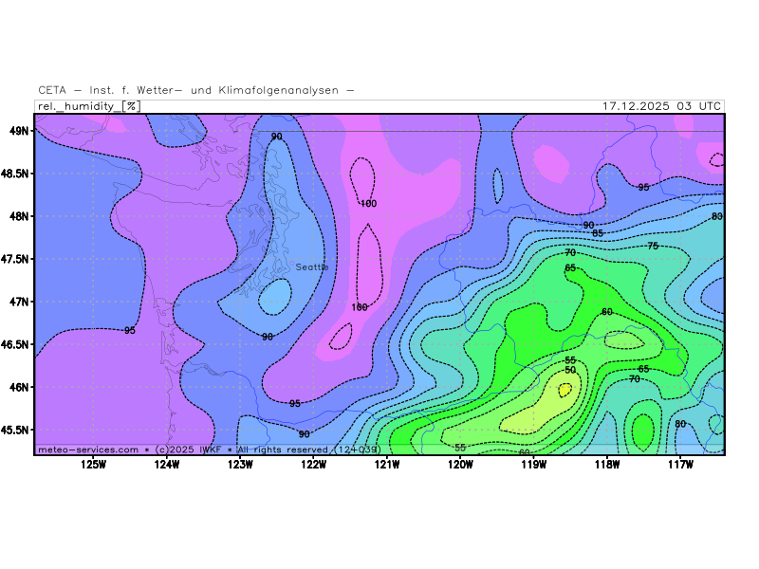
Task: Select the 48N latitude tick label
Action: pyautogui.click(x=18, y=216)
